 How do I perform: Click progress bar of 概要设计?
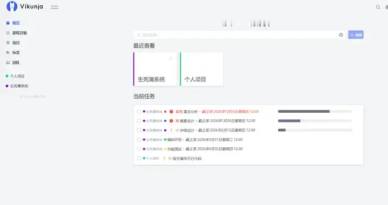(315, 121)
